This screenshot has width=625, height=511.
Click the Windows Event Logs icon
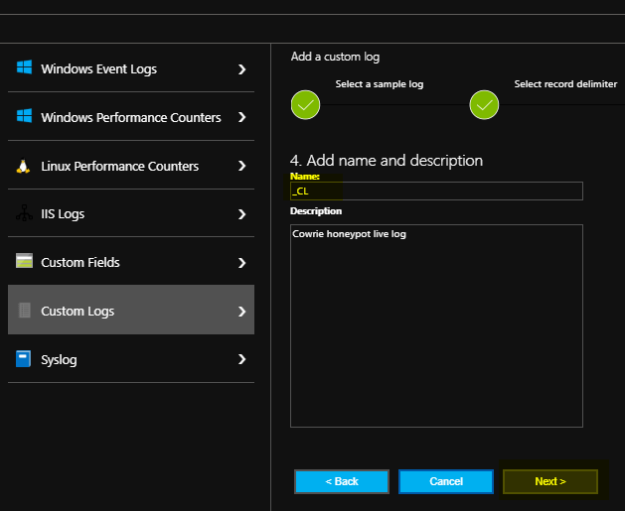tap(24, 68)
